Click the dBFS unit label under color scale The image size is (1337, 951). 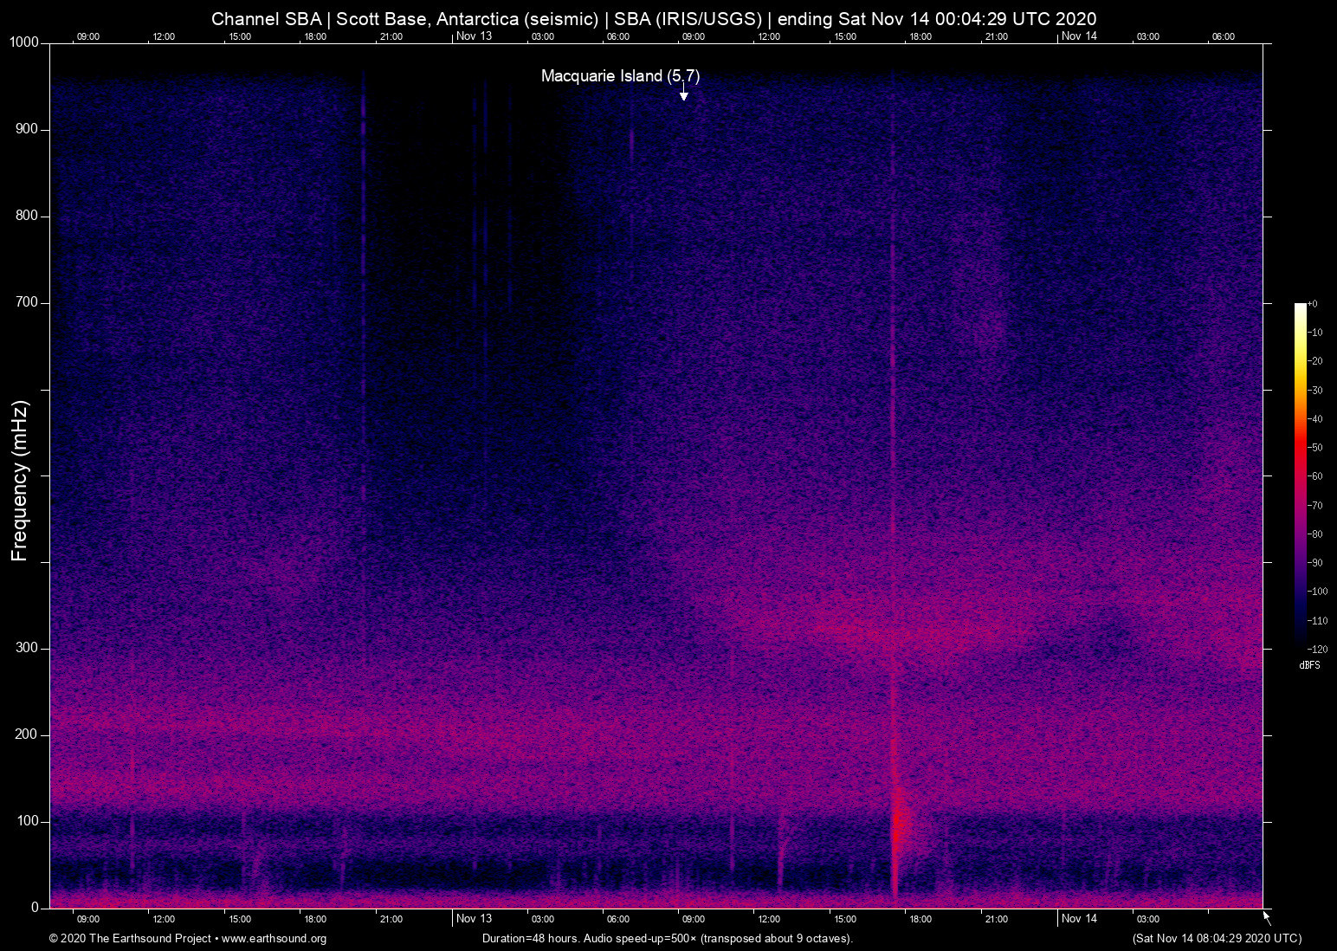click(1309, 665)
